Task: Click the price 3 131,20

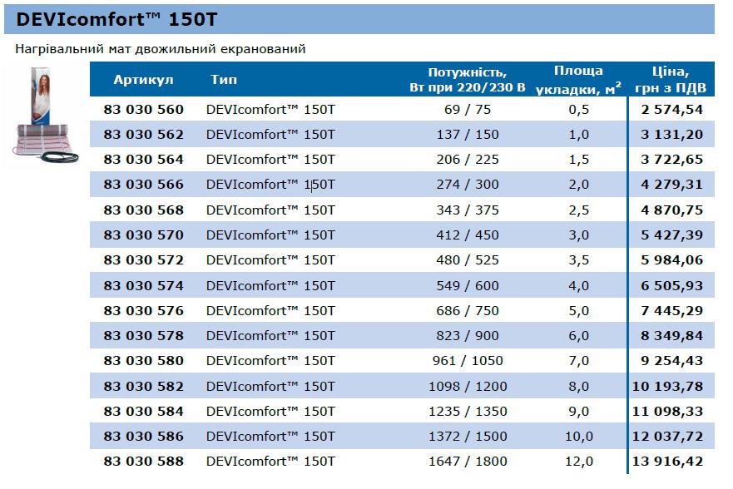Action: tap(671, 135)
